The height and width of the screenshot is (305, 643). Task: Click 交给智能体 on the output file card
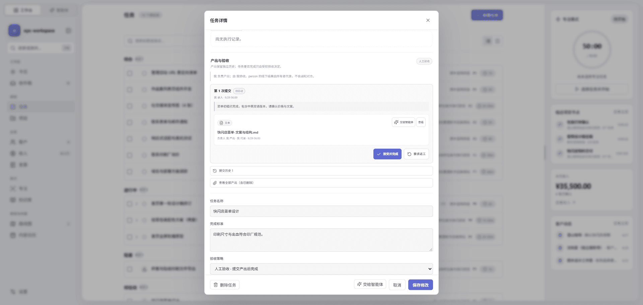pos(404,122)
